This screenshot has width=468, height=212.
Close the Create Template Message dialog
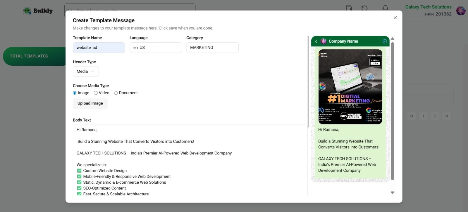395,18
